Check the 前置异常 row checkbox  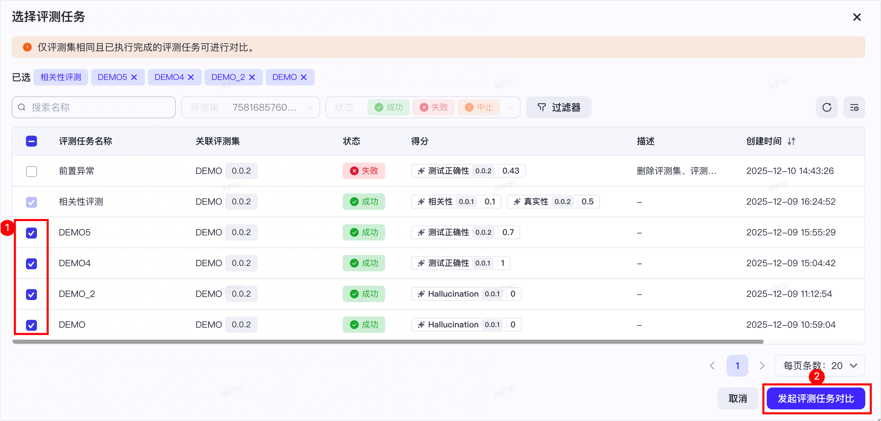[x=31, y=171]
